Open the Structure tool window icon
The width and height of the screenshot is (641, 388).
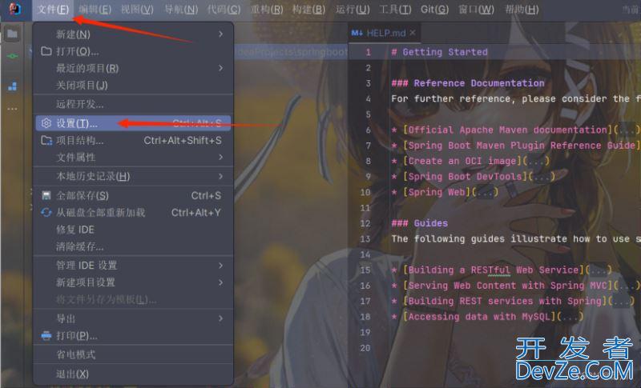click(x=12, y=86)
